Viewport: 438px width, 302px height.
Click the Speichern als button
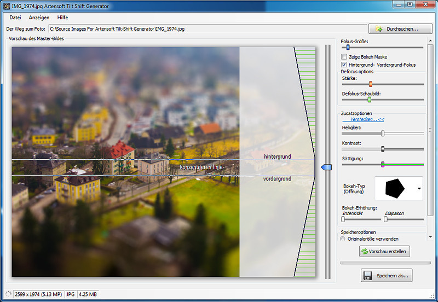(387, 276)
